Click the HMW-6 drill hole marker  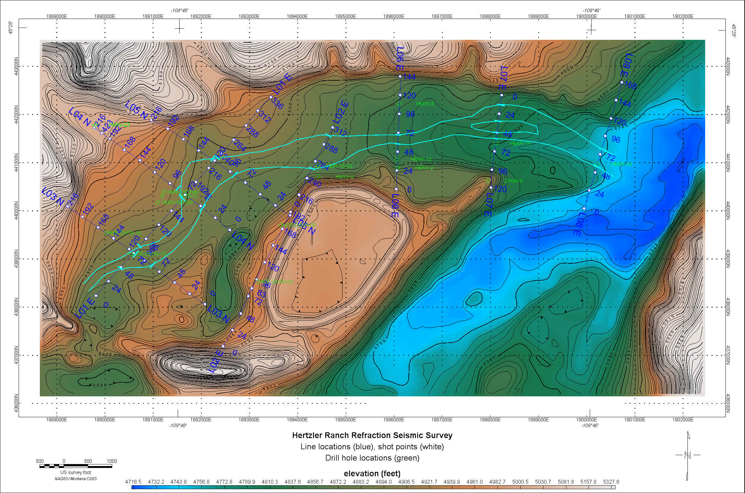pyautogui.click(x=399, y=104)
